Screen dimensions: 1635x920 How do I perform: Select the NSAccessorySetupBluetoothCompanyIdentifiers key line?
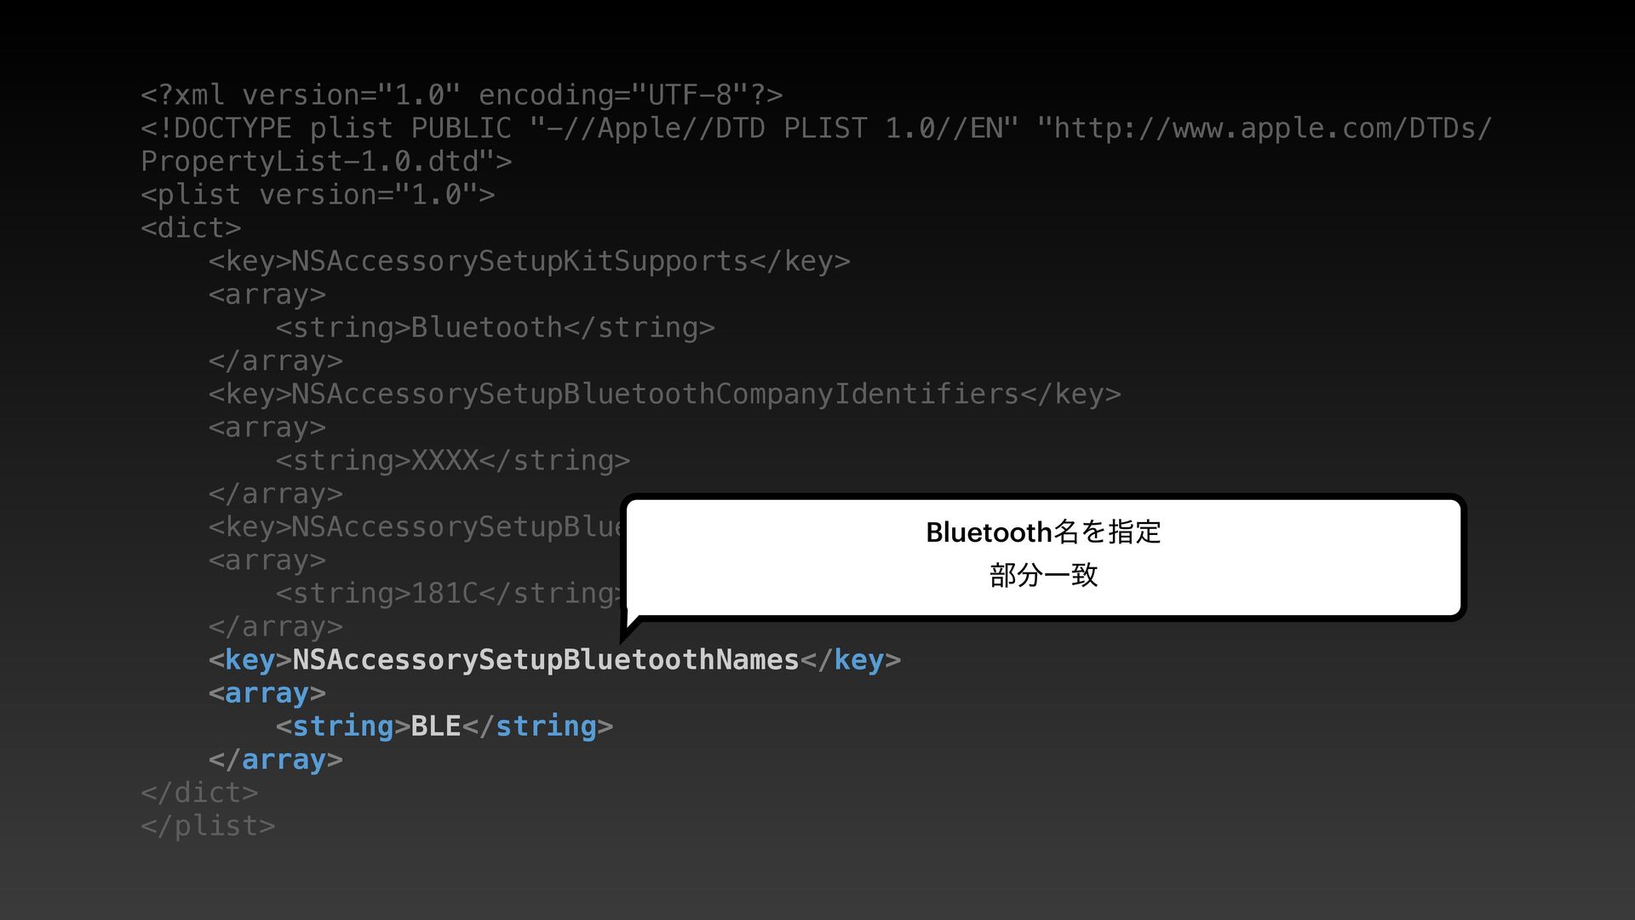[x=664, y=394]
